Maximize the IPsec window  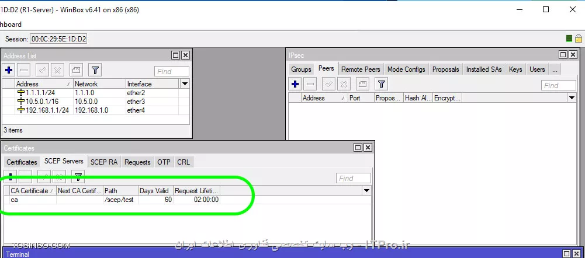(563, 55)
